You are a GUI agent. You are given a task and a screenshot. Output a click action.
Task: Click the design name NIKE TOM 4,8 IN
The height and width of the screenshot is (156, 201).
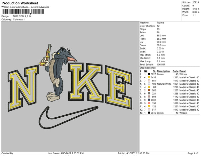22,16
